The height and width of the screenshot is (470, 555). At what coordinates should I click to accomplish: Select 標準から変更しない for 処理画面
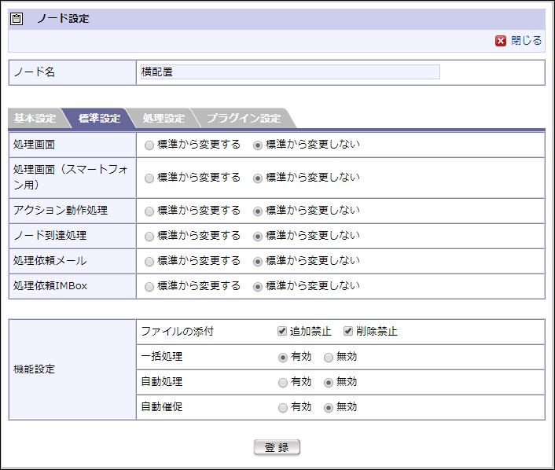[x=258, y=145]
